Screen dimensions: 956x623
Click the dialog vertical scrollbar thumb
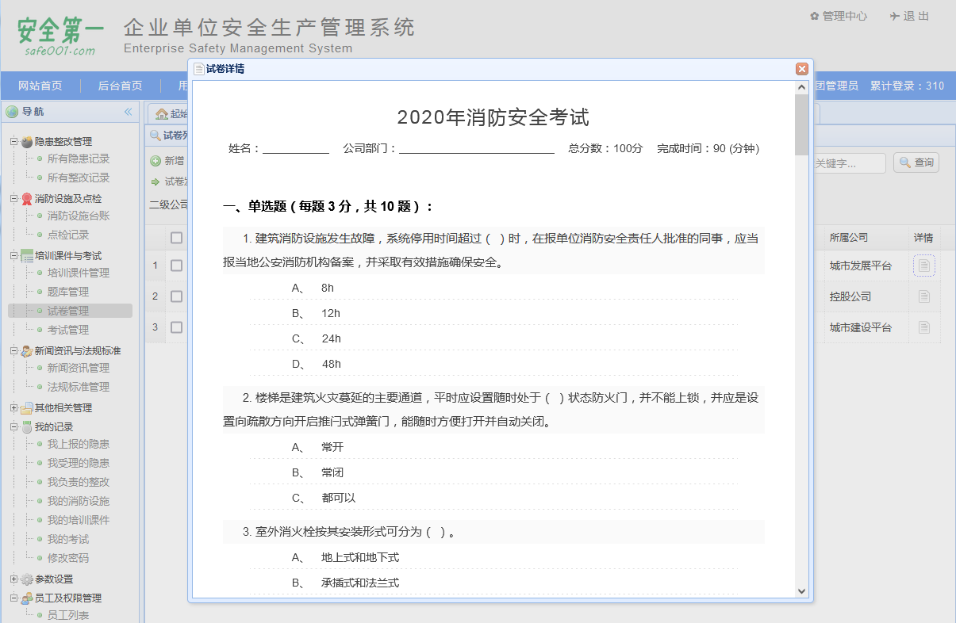[x=801, y=124]
